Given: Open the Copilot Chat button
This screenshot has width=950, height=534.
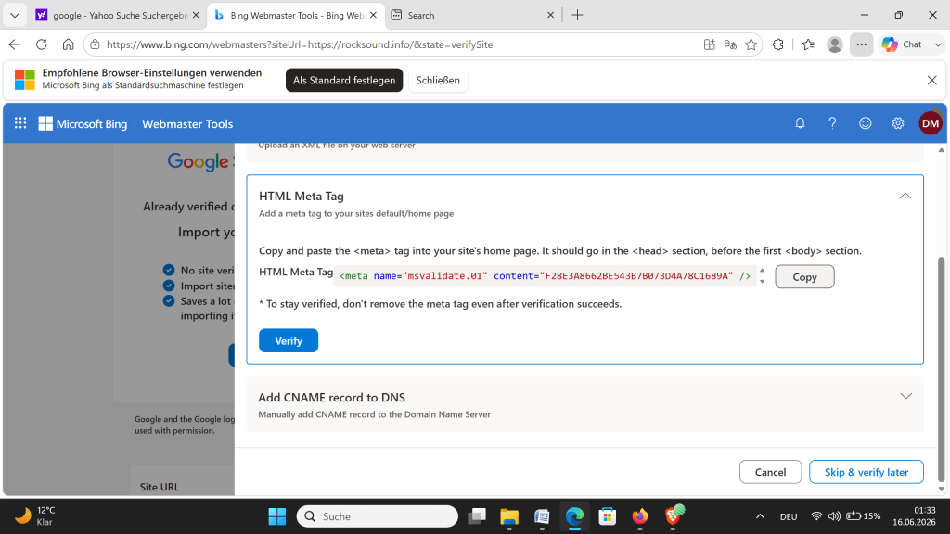Looking at the screenshot, I should [902, 44].
